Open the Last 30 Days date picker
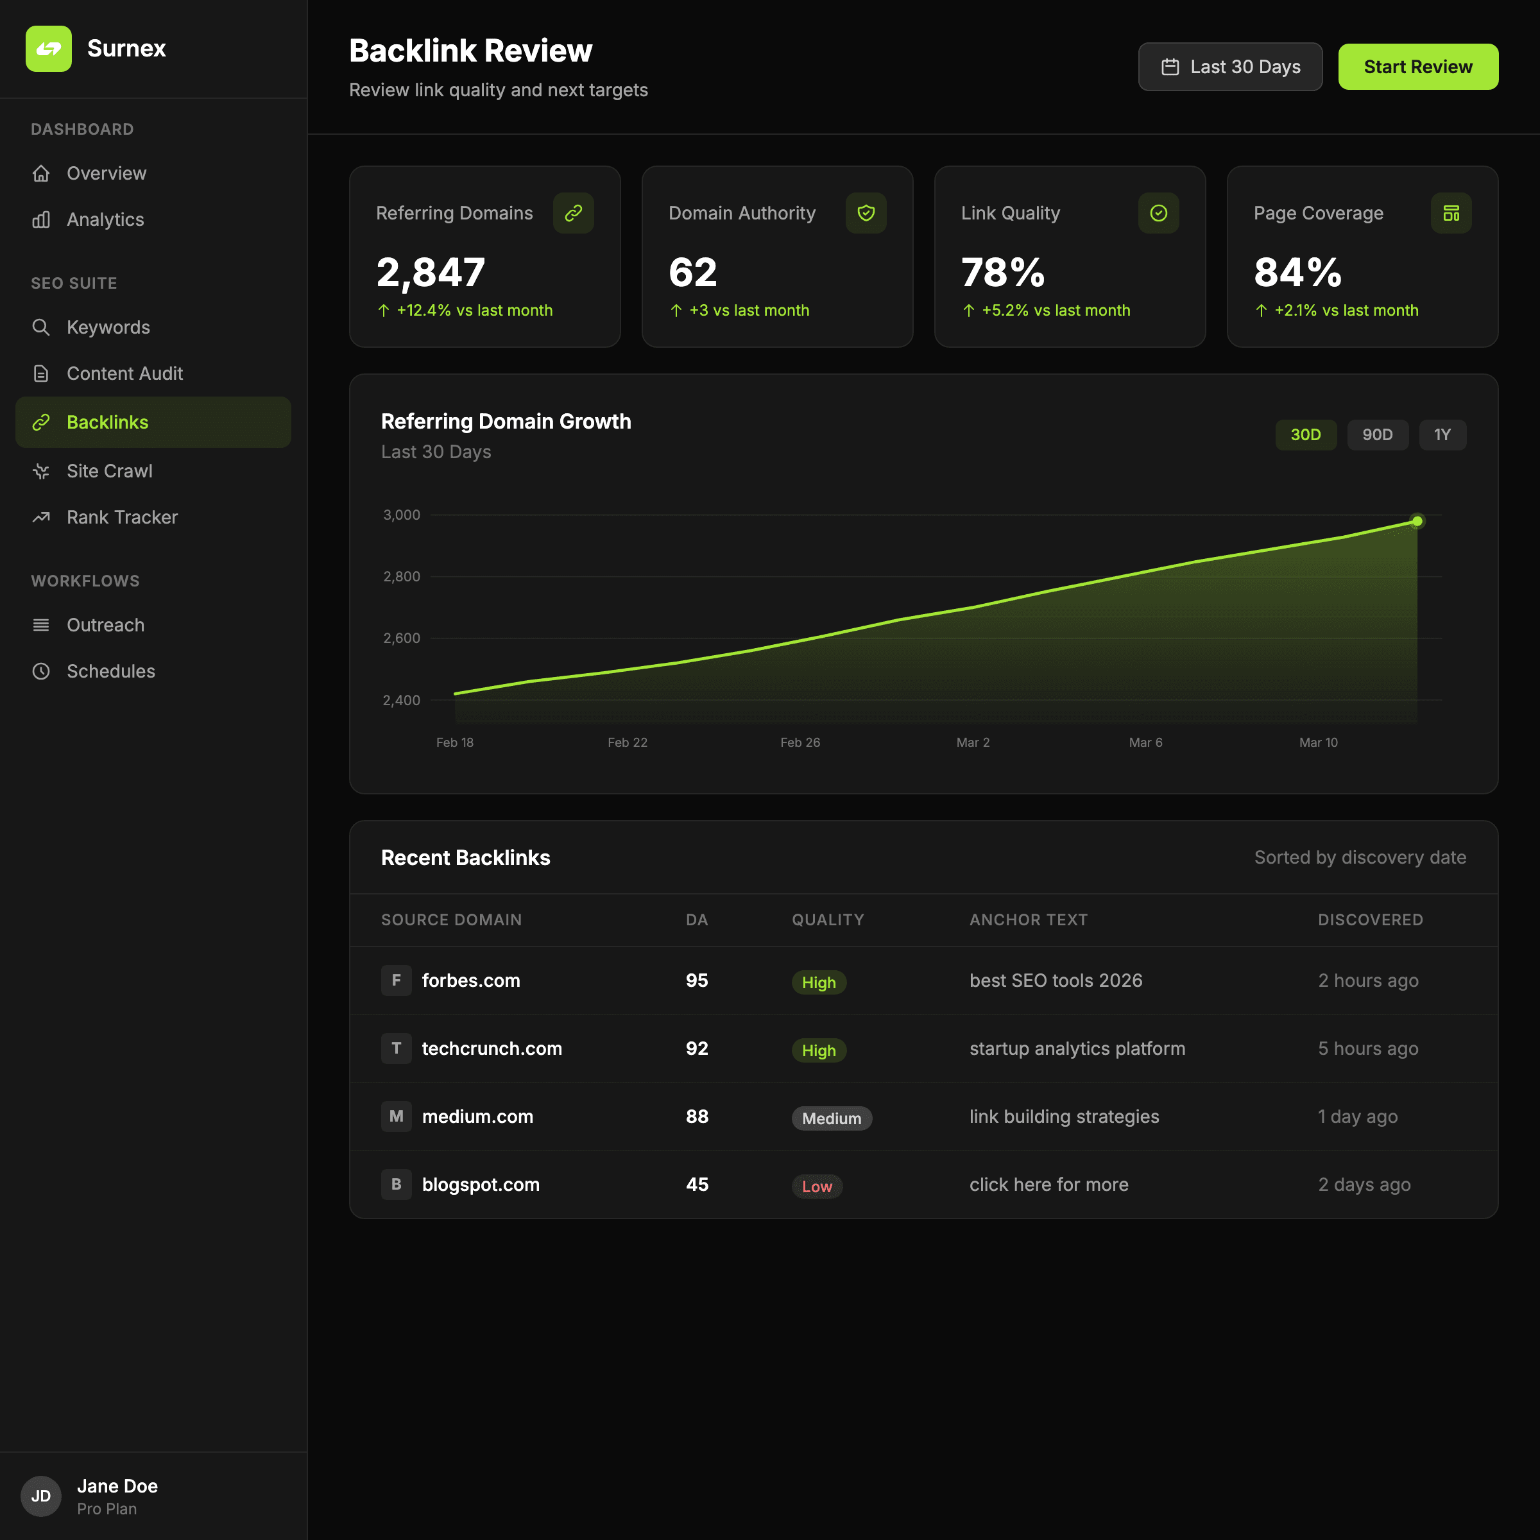The width and height of the screenshot is (1540, 1540). [1229, 67]
